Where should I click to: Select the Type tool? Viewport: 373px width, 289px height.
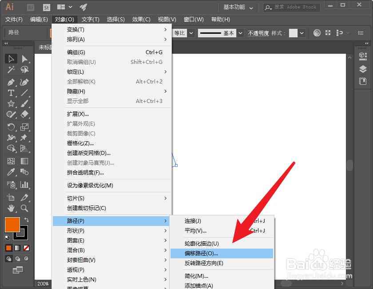coord(11,93)
